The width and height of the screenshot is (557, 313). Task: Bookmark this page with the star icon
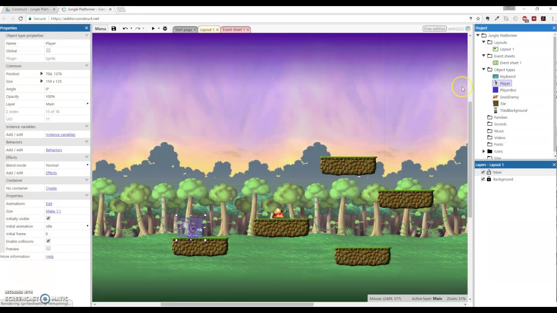(x=478, y=19)
